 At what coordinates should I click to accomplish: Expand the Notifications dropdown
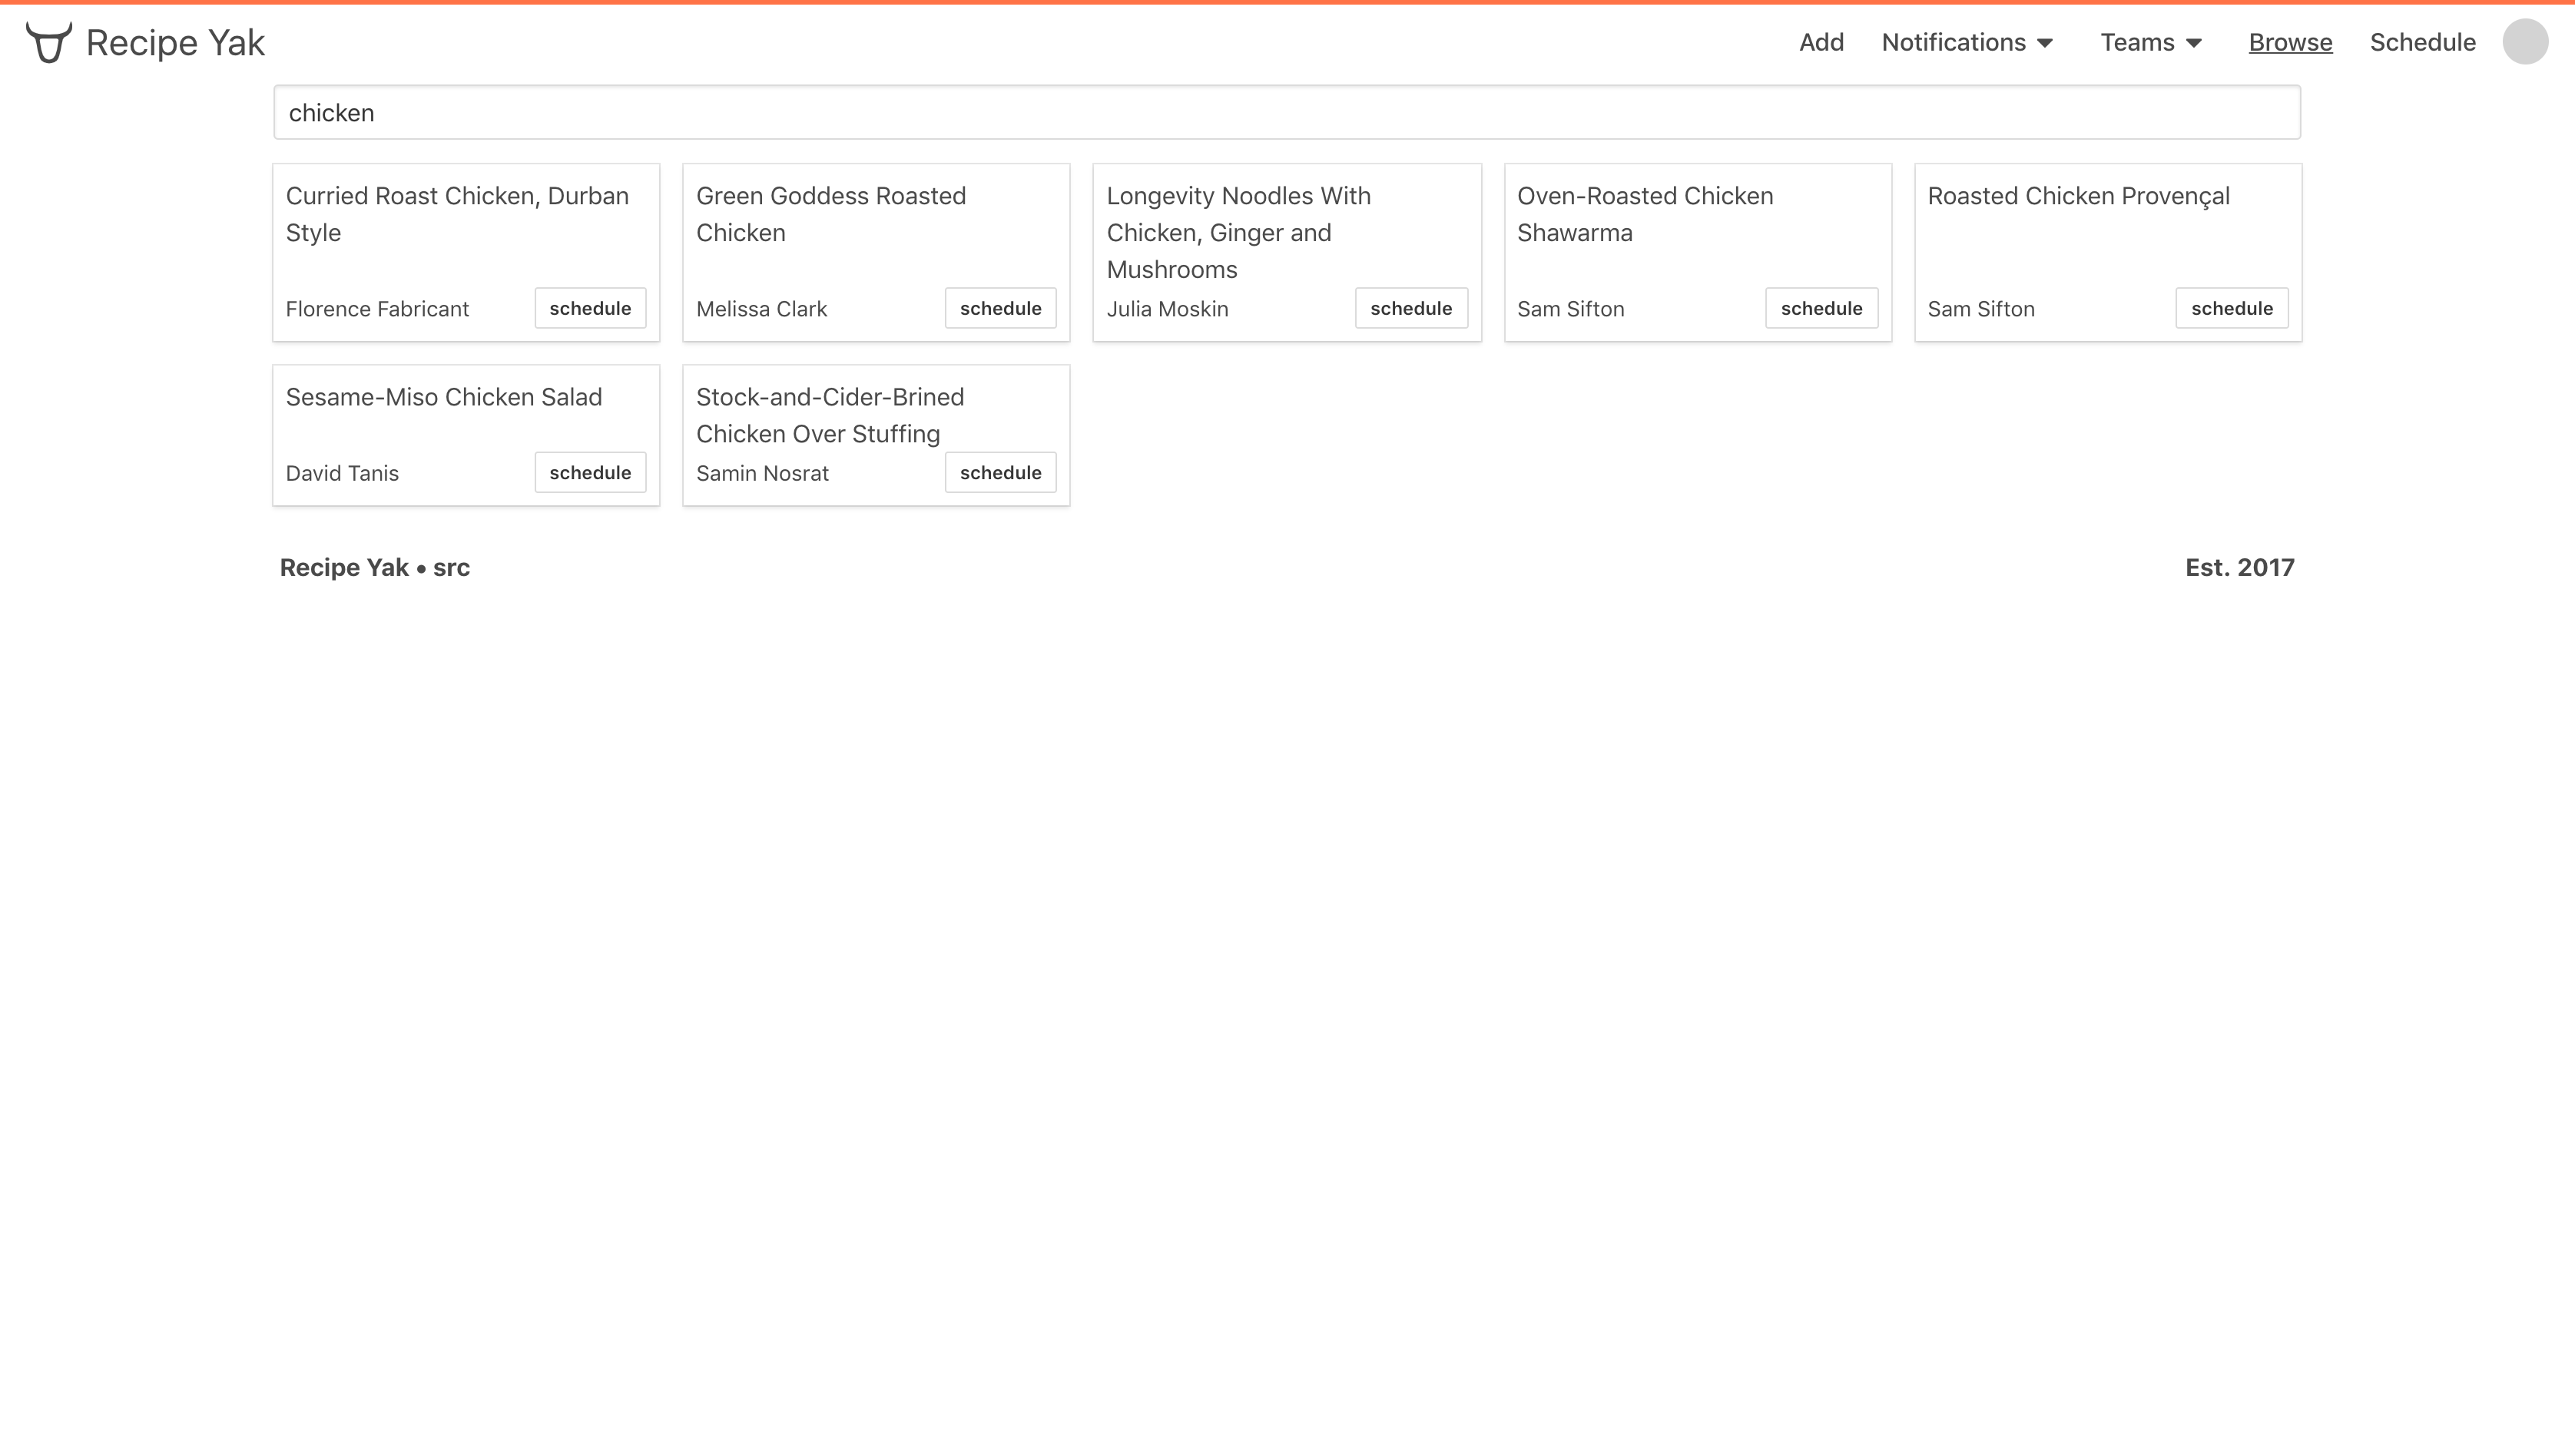pos(1967,42)
